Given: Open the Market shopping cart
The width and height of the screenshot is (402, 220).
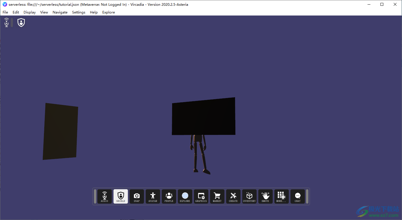Looking at the screenshot, I should coord(217,196).
